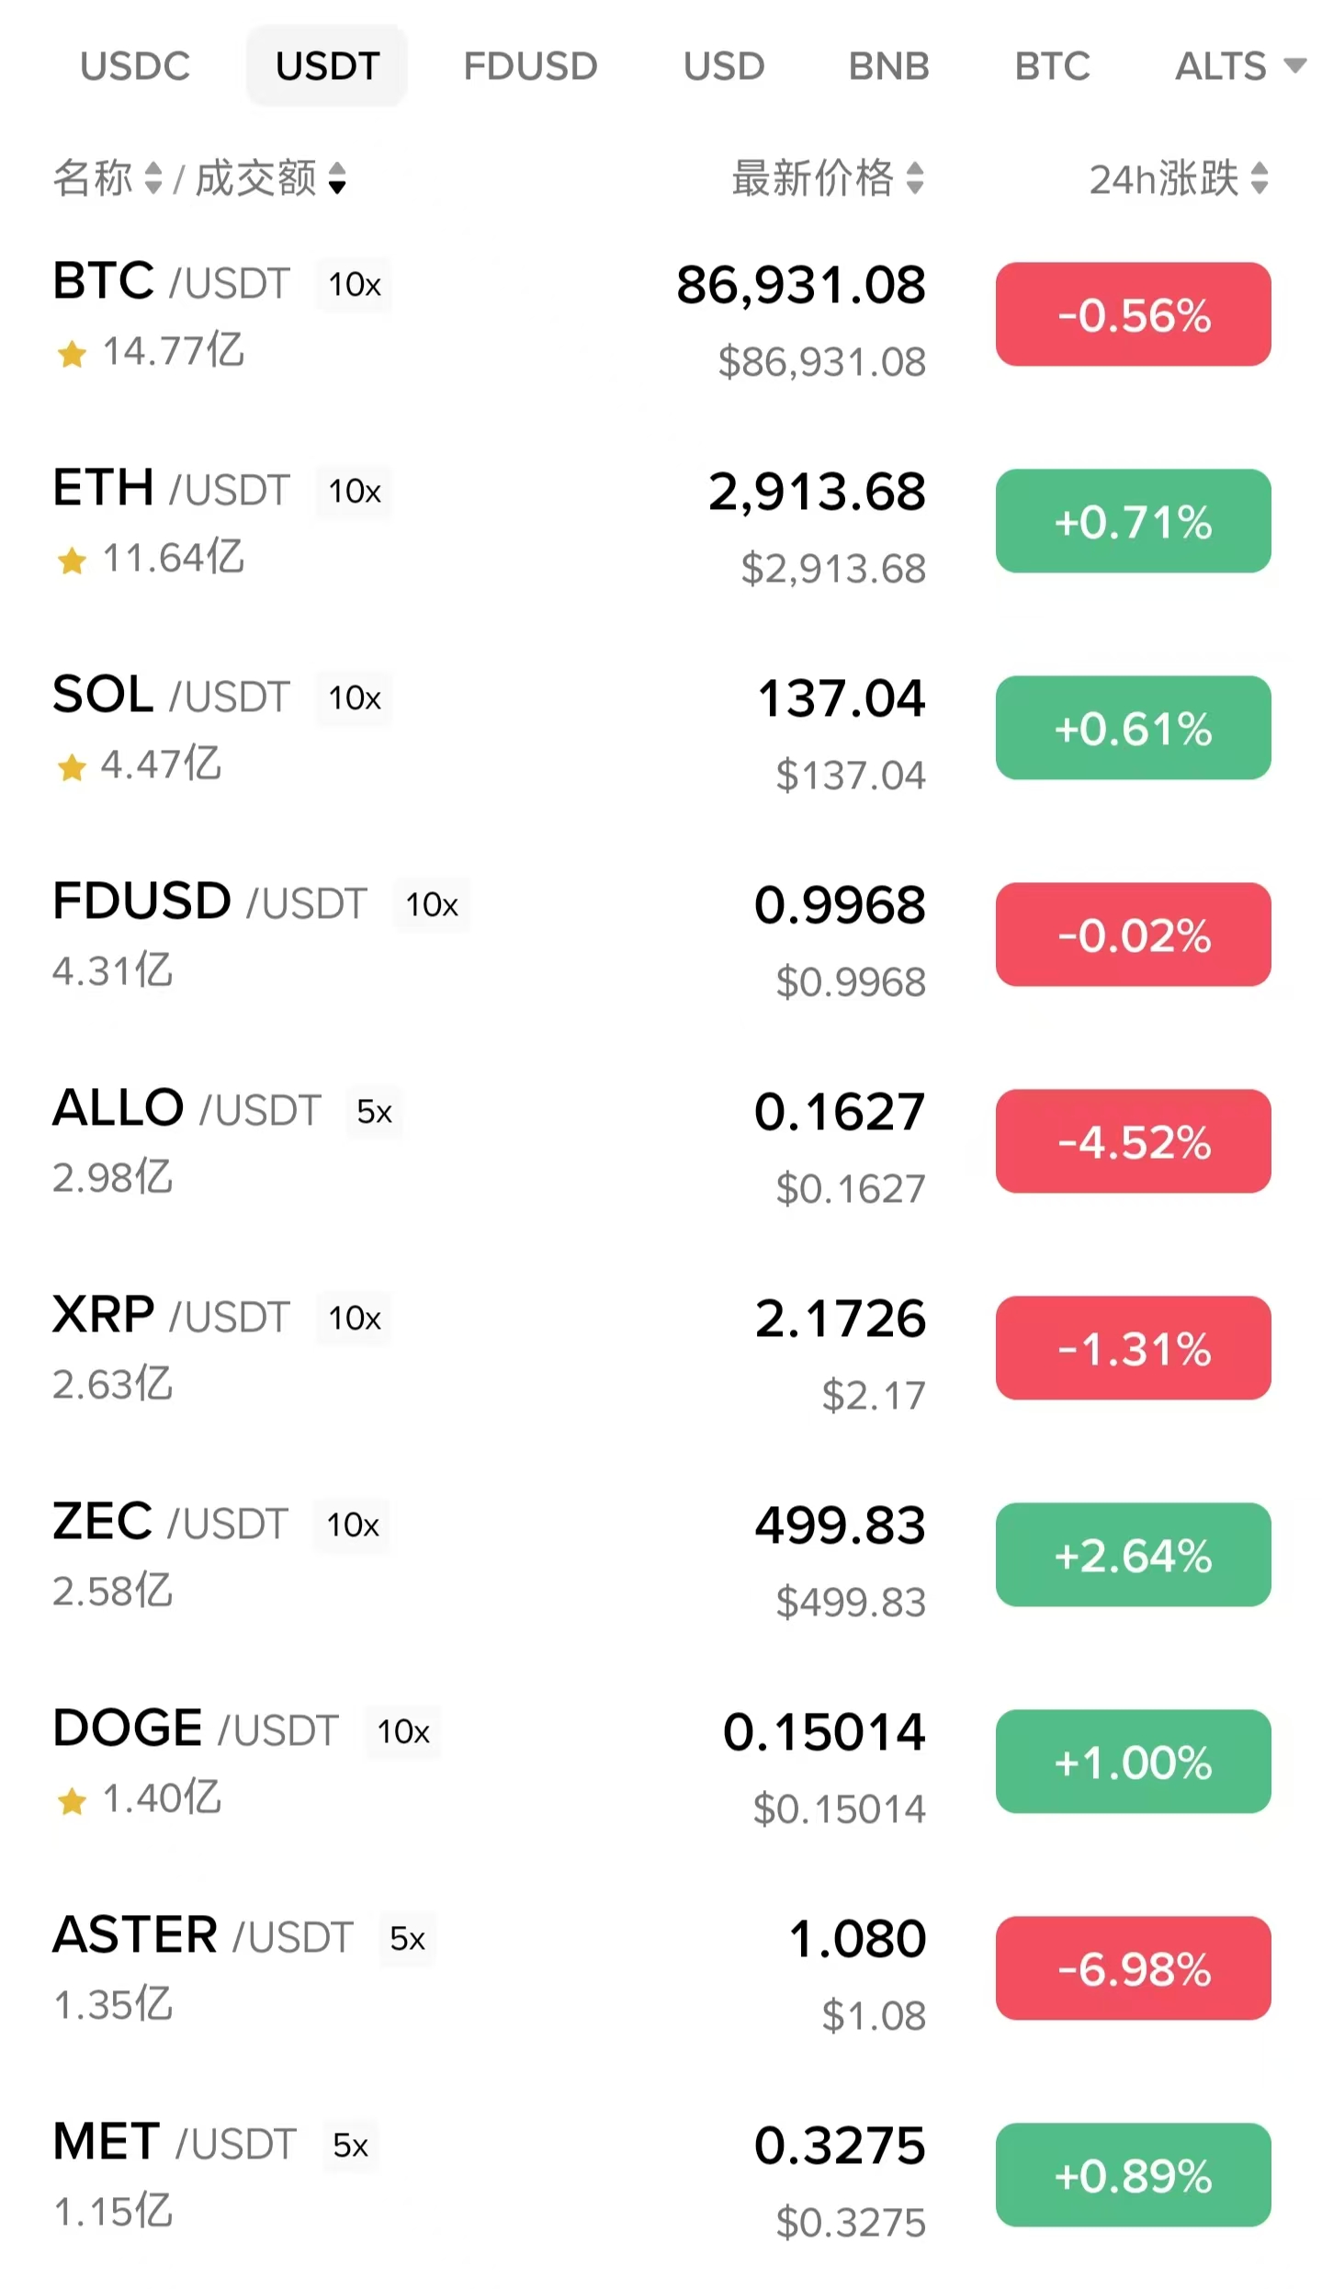Sort the list by name arrows
This screenshot has height=2289, width=1322.
point(153,178)
